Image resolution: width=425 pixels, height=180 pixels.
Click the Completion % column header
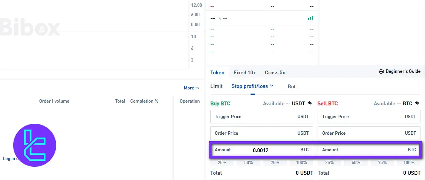click(144, 101)
